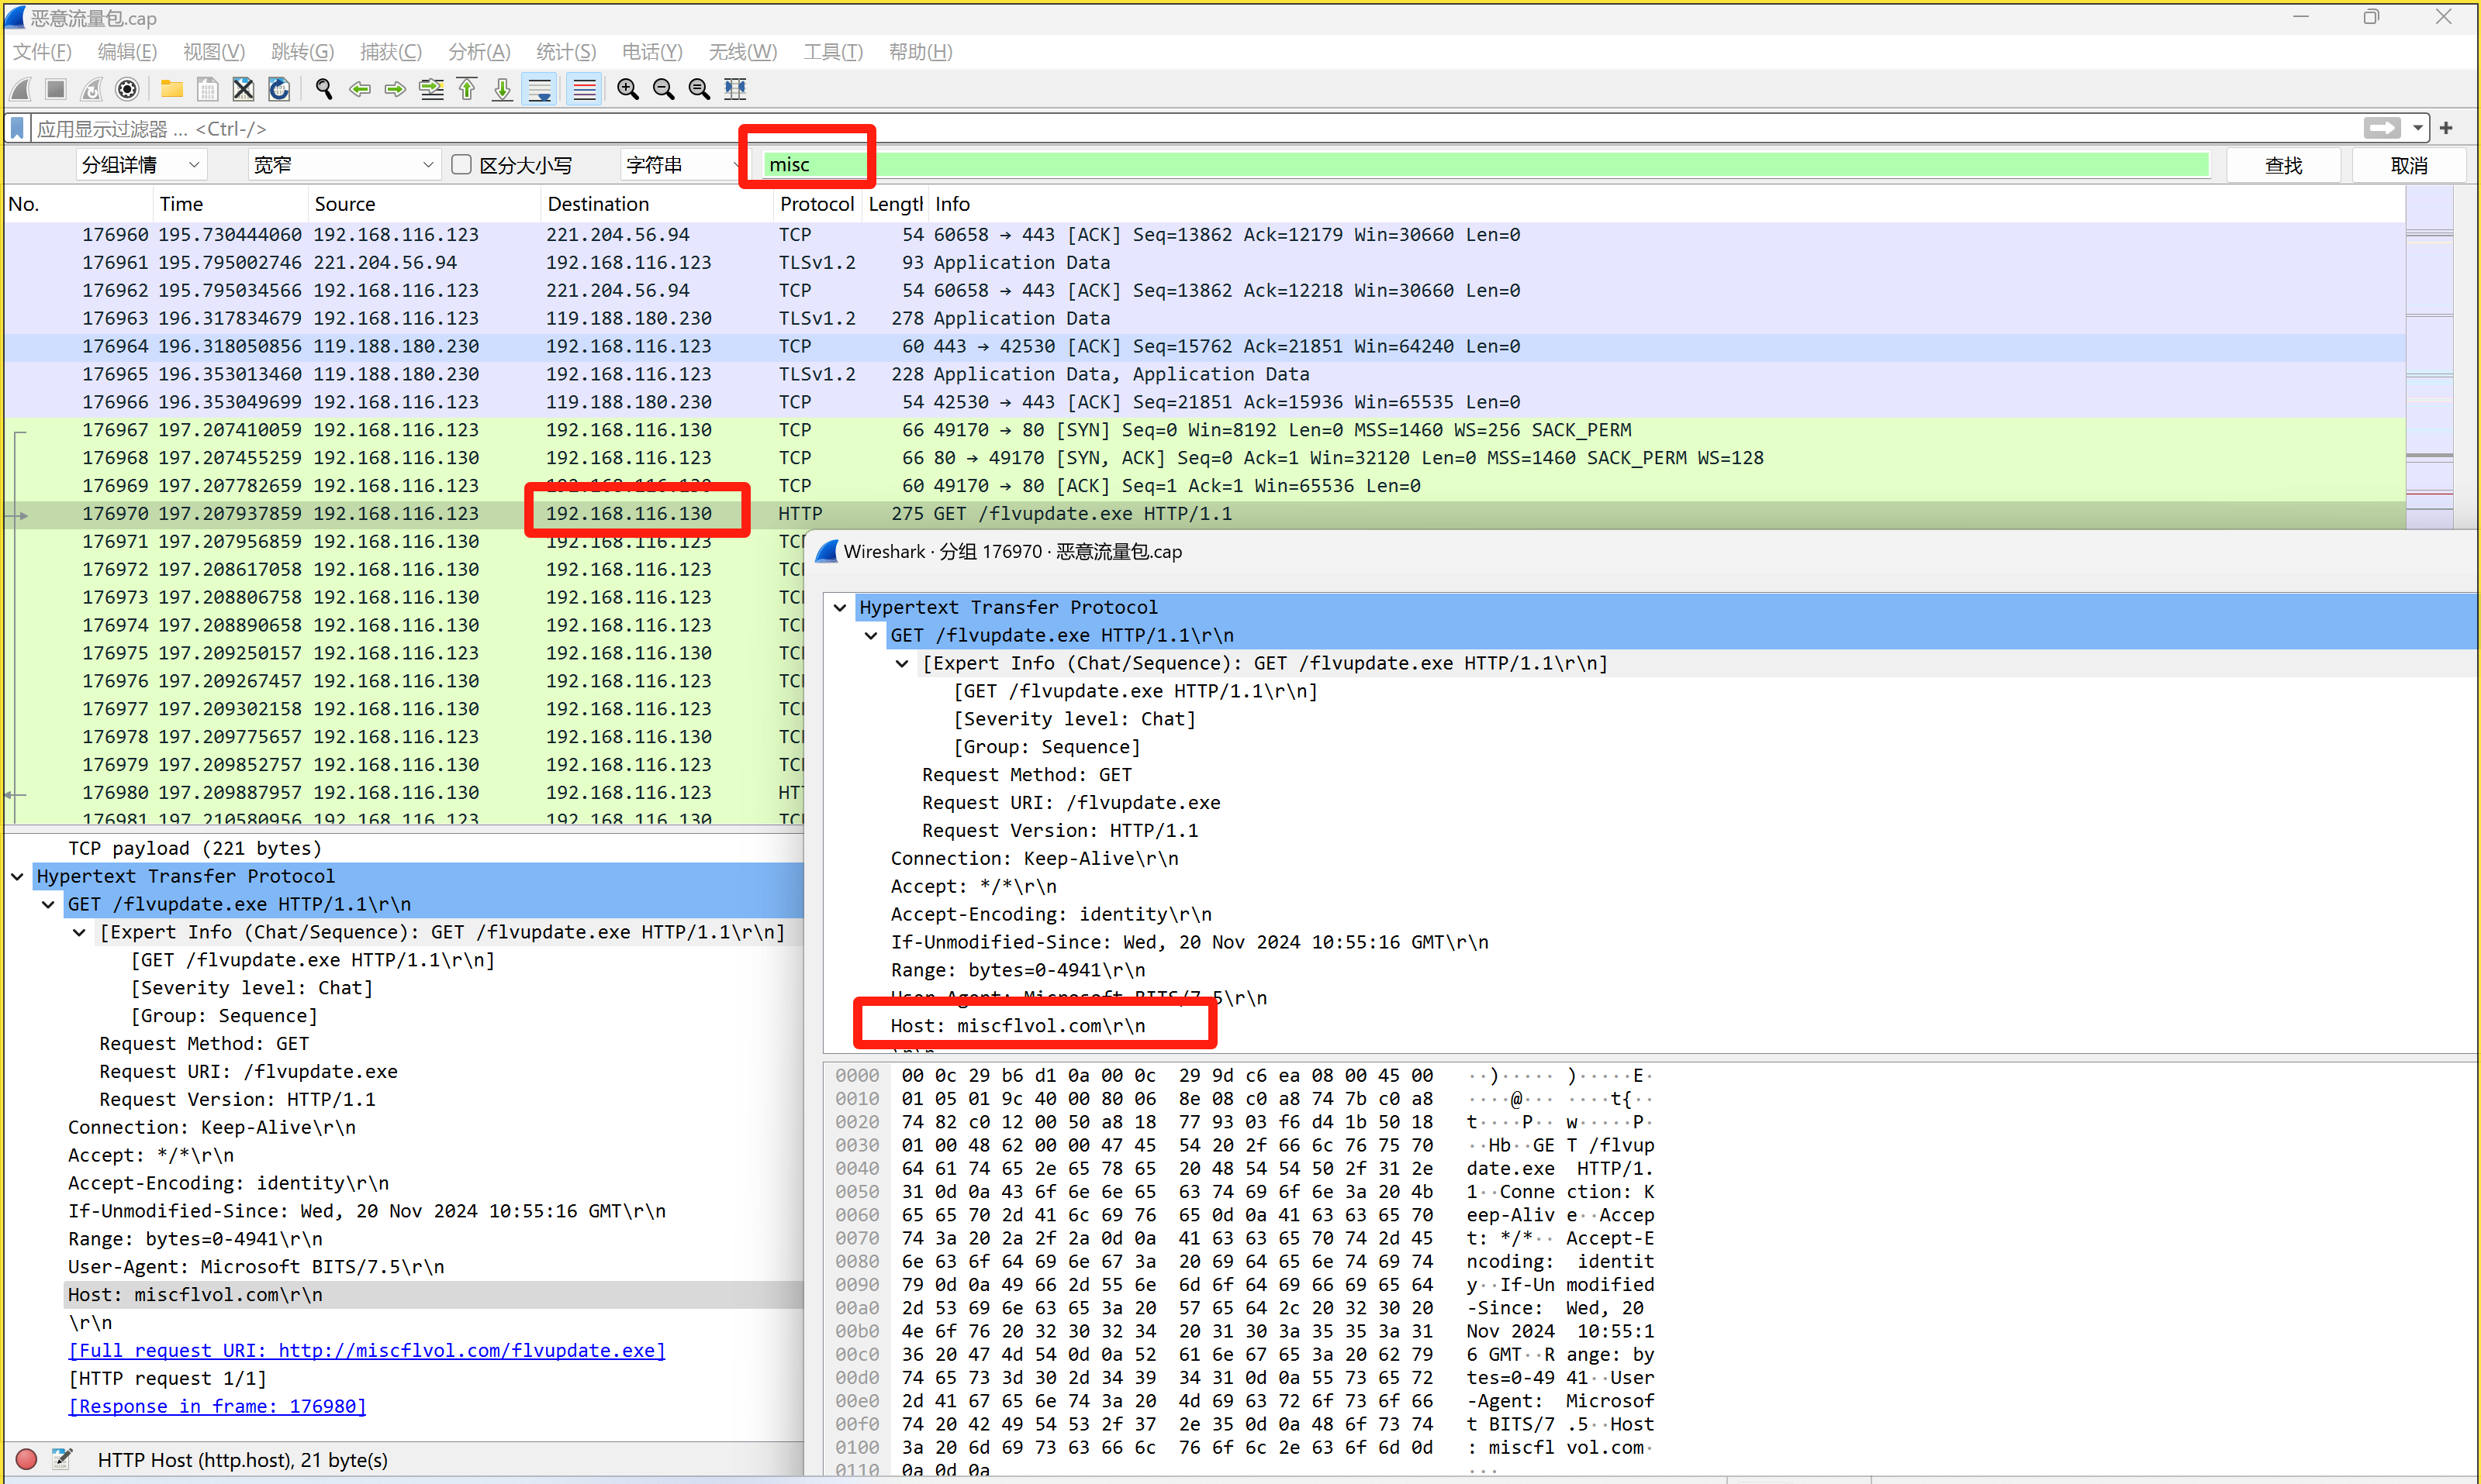Click the reset zoom to normal size icon
Screen dimensions: 2481x1484
tap(700, 89)
